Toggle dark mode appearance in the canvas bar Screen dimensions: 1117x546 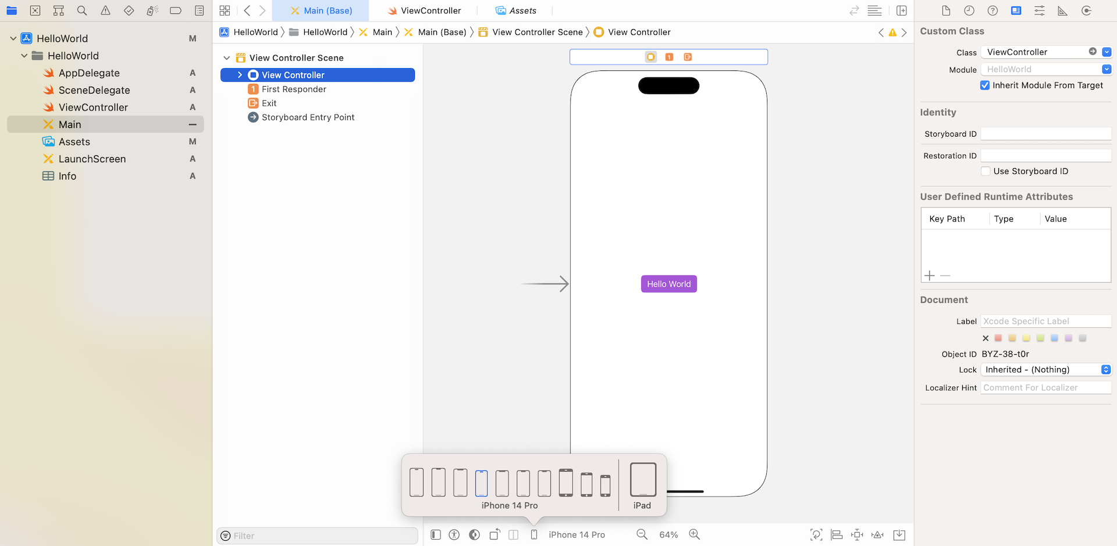(474, 534)
